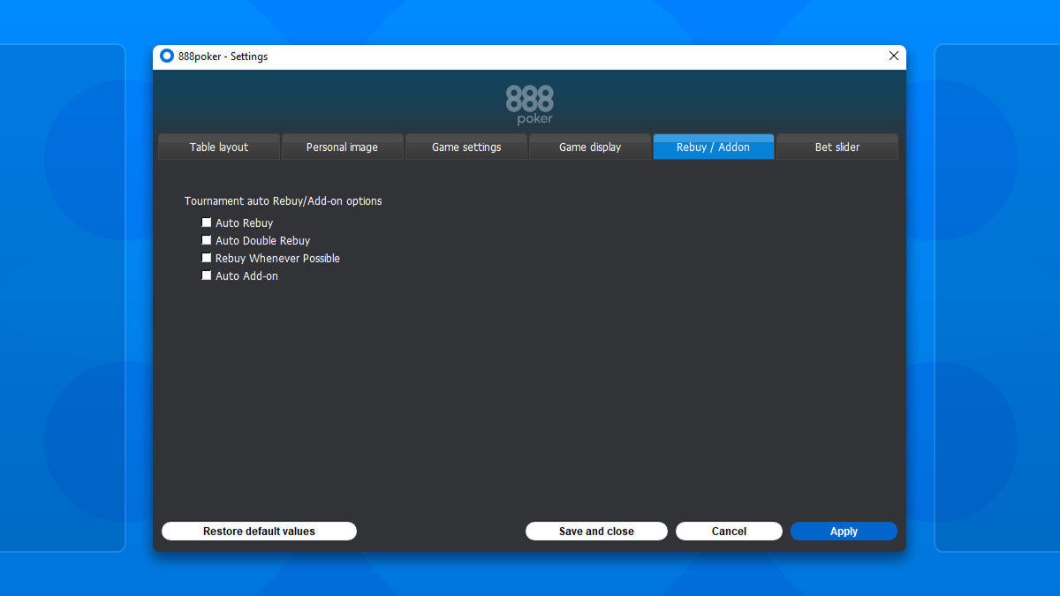1060x596 pixels.
Task: Click the Tournament auto Rebuy/Add-on options heading
Action: [283, 200]
